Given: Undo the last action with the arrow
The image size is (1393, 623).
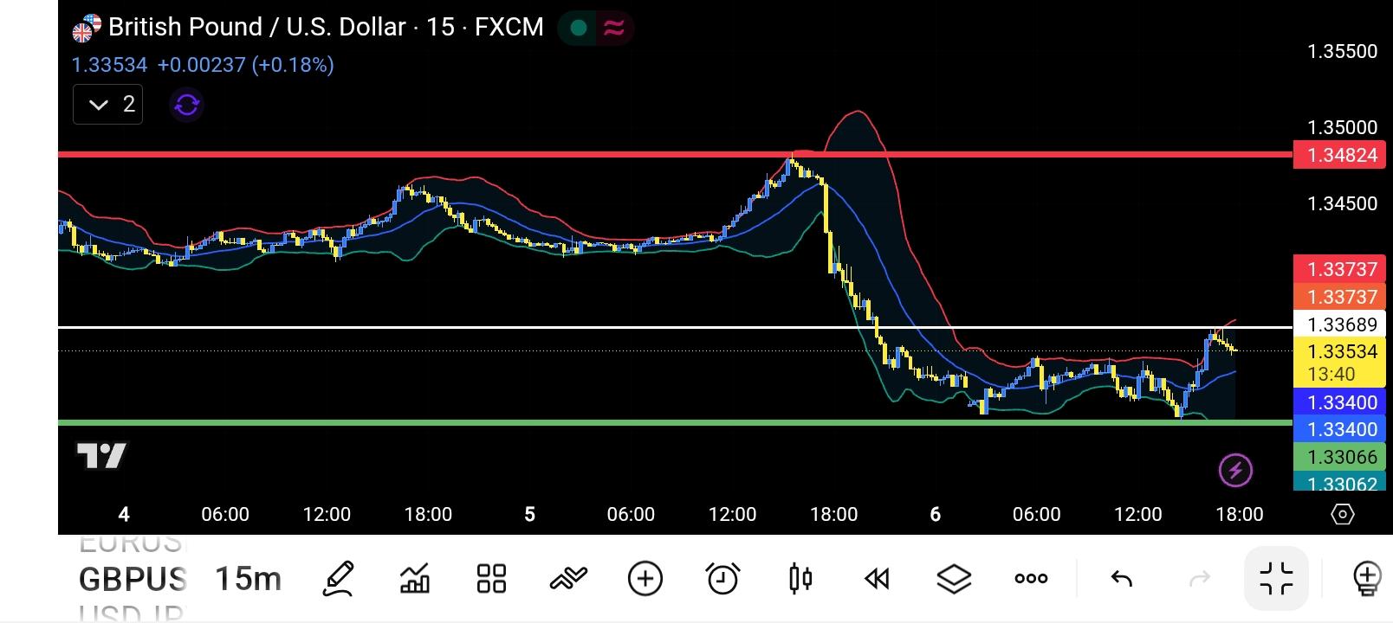Looking at the screenshot, I should click(x=1122, y=578).
